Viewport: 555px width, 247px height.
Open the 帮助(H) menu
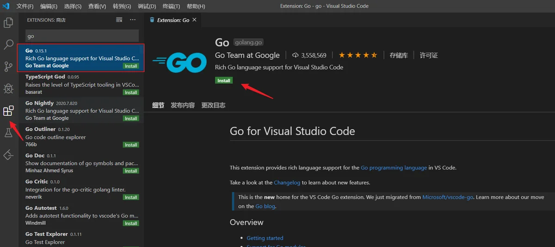pos(196,6)
